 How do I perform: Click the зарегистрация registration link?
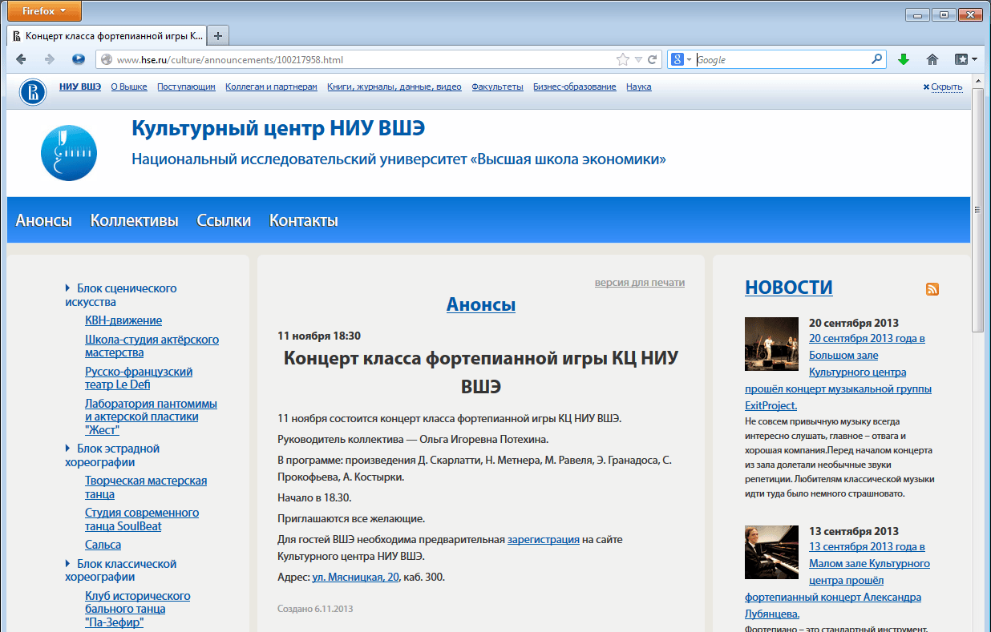pos(543,540)
